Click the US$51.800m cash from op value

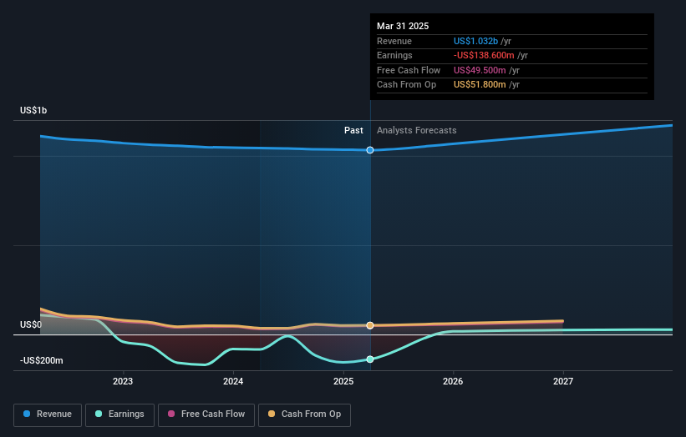point(480,85)
